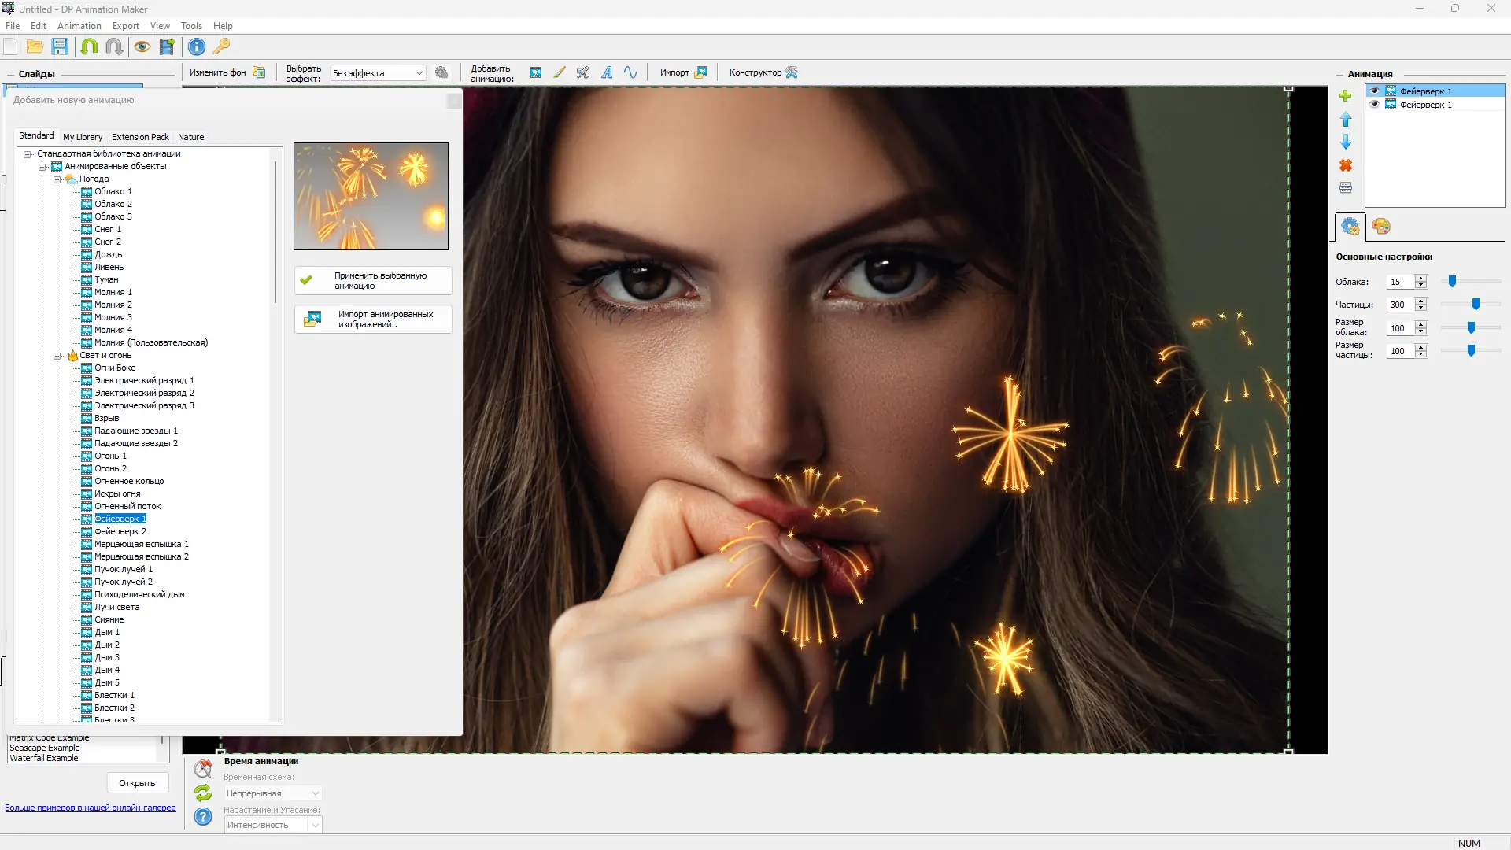1511x850 pixels.
Task: Delete animation with orange X icon
Action: [x=1346, y=165]
